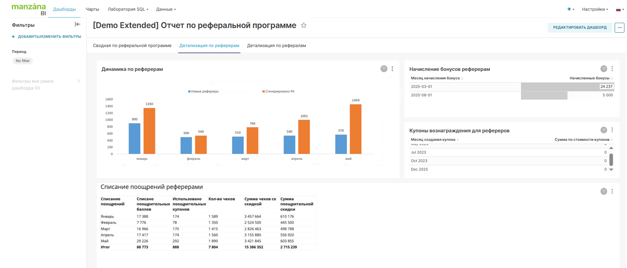This screenshot has height=268, width=627.
Task: Click the Manzana BI logo
Action: [x=29, y=9]
